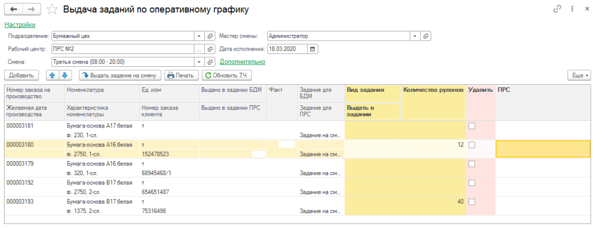The image size is (596, 228).
Task: Click characteristic ф. 230, 1-сл.
Action: pos(82,136)
